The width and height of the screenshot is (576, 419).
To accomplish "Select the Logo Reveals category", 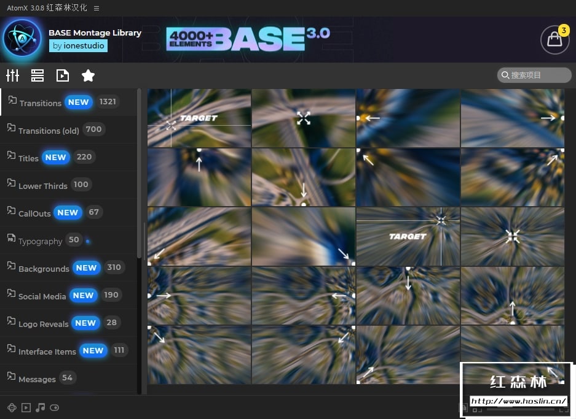I will (x=69, y=323).
